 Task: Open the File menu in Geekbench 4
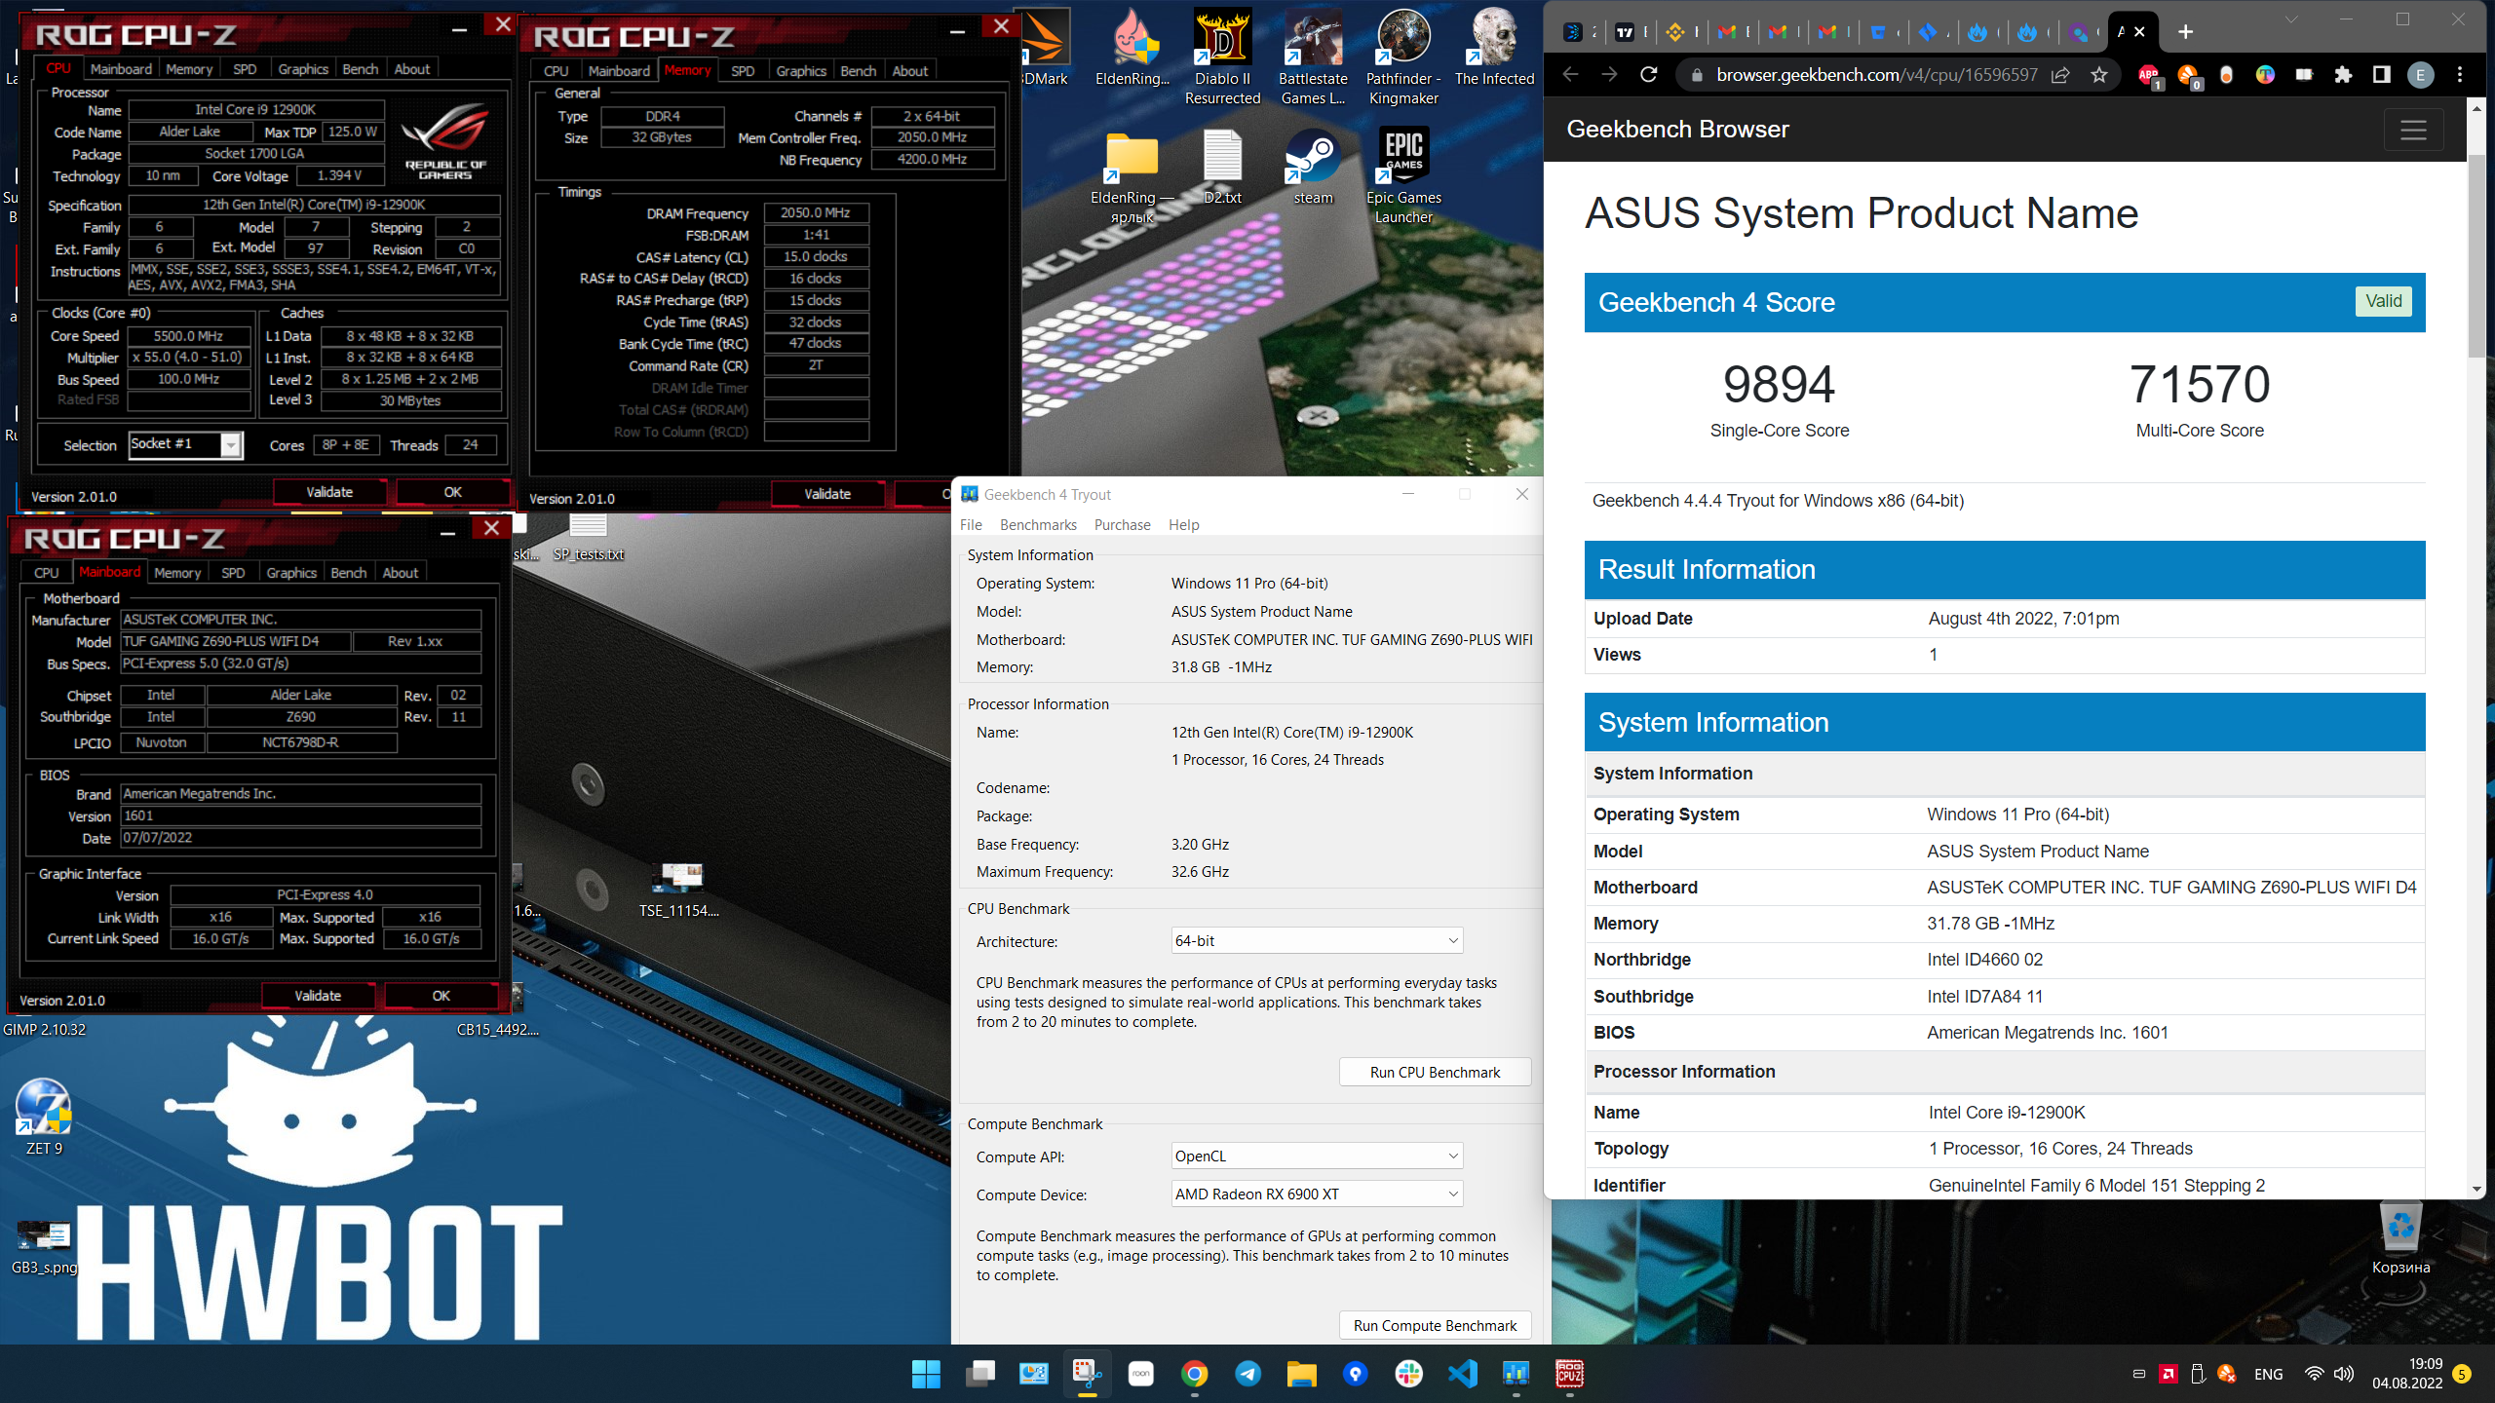971,524
